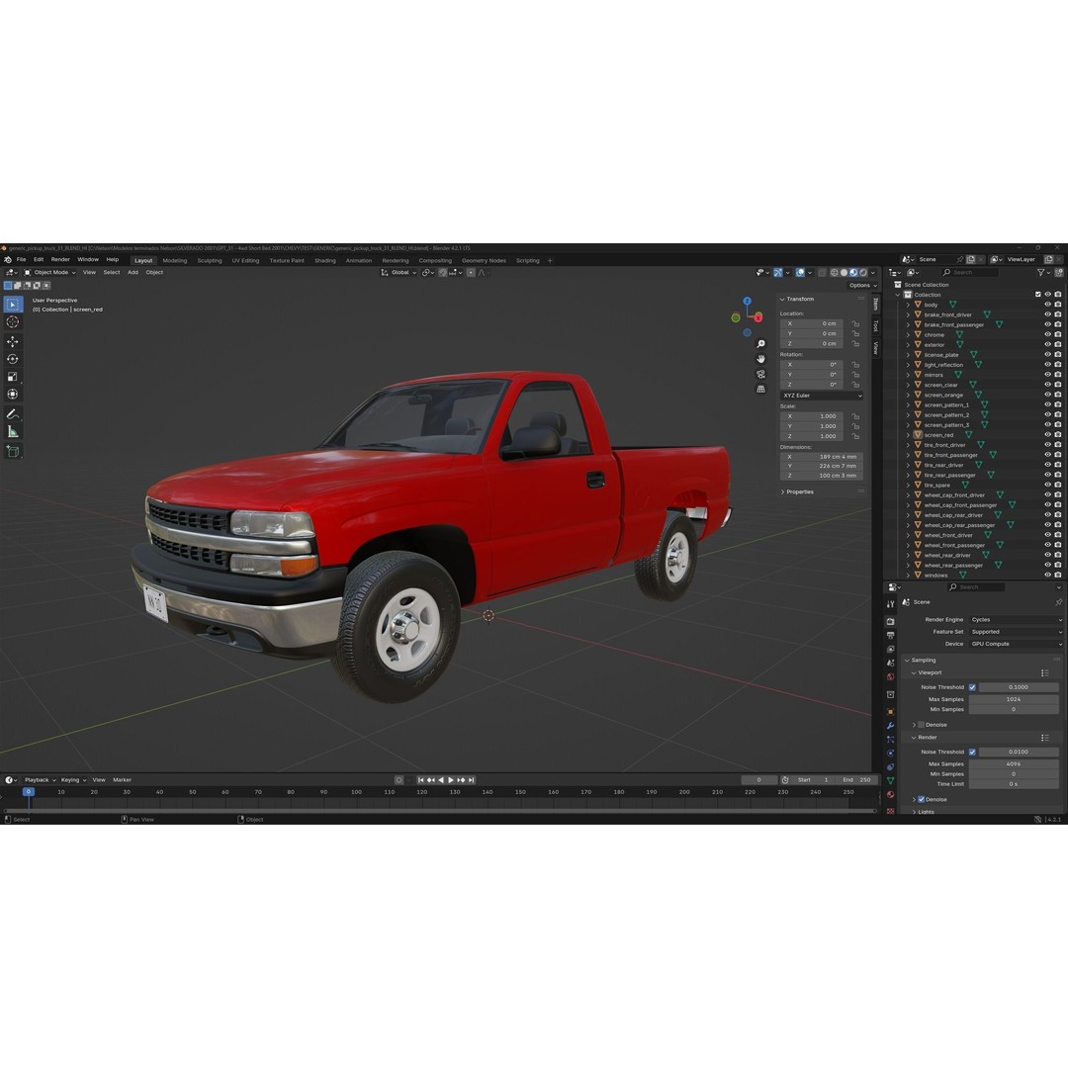Uncheck the Collection exclude checkbox

point(1038,295)
